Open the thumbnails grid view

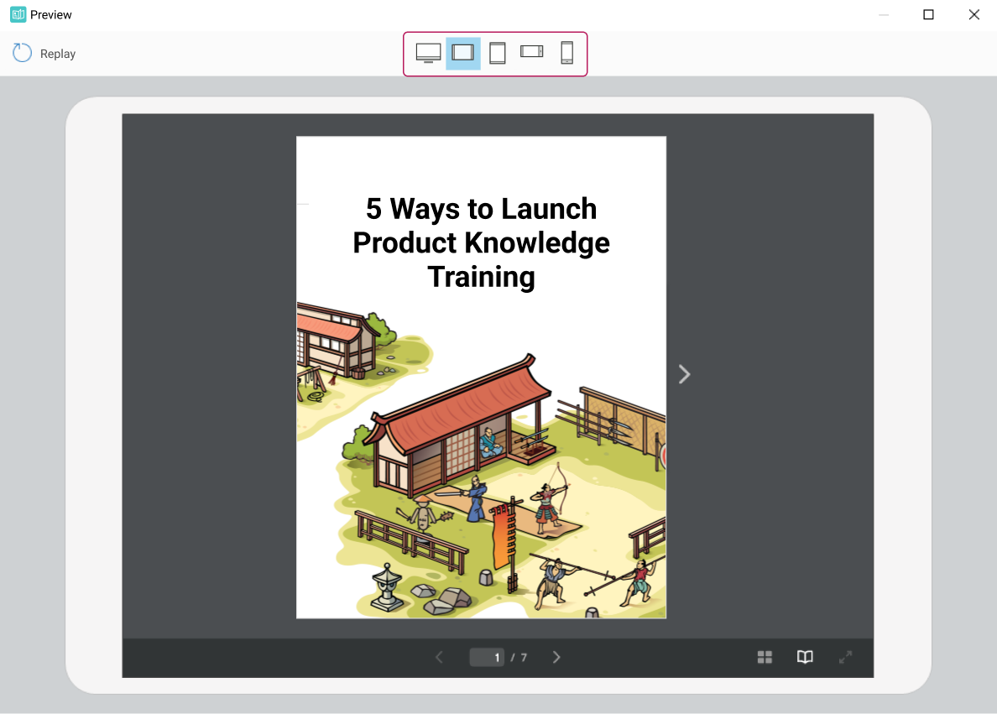pos(765,657)
